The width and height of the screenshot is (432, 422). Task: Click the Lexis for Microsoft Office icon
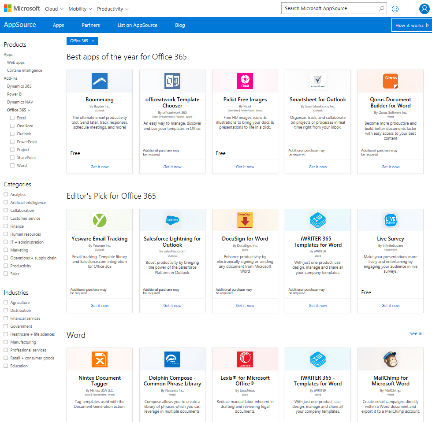click(x=245, y=359)
